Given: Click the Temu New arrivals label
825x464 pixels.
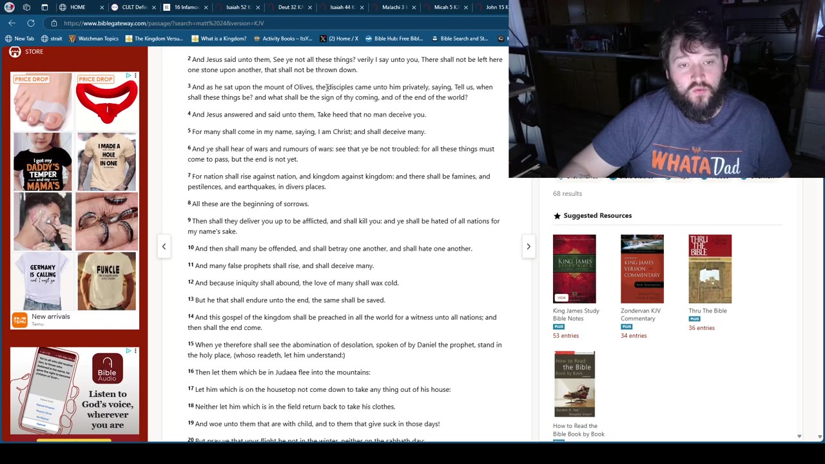Looking at the screenshot, I should coord(51,316).
